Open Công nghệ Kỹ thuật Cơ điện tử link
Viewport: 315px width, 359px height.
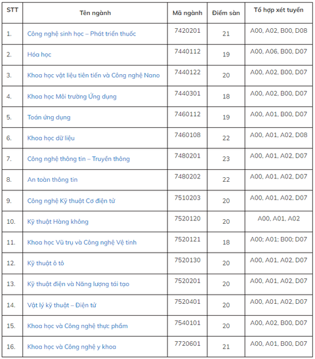coord(71,201)
